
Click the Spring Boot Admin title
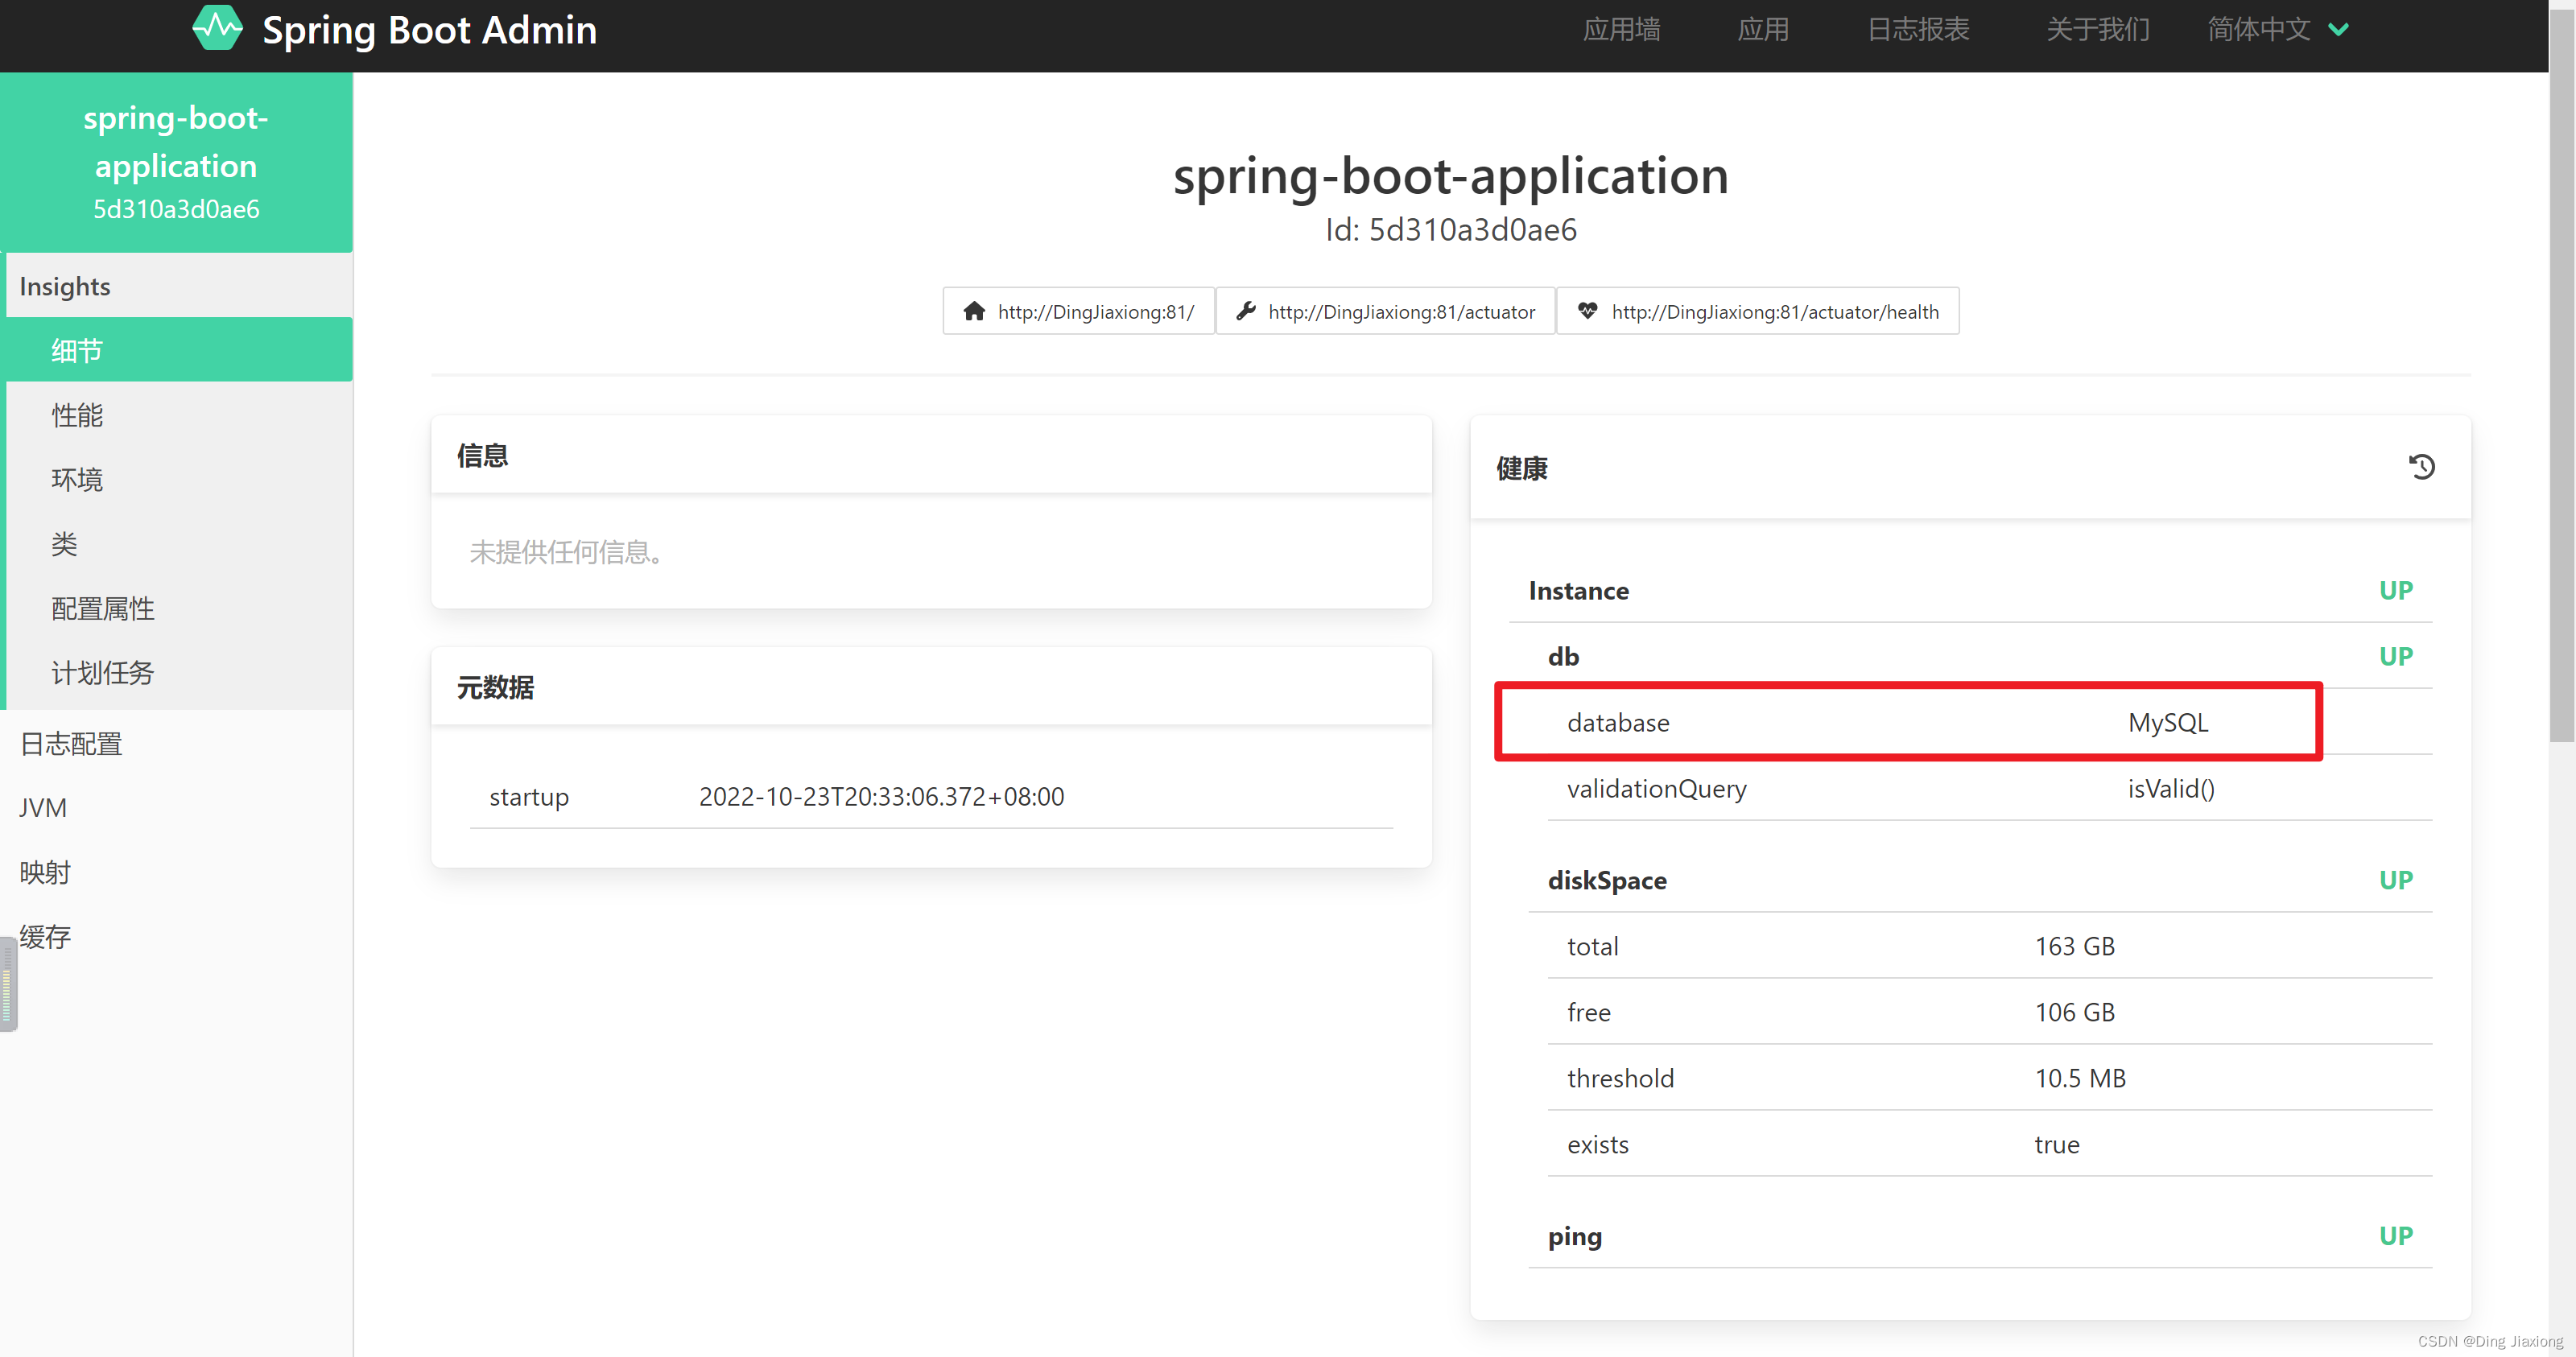click(x=429, y=30)
